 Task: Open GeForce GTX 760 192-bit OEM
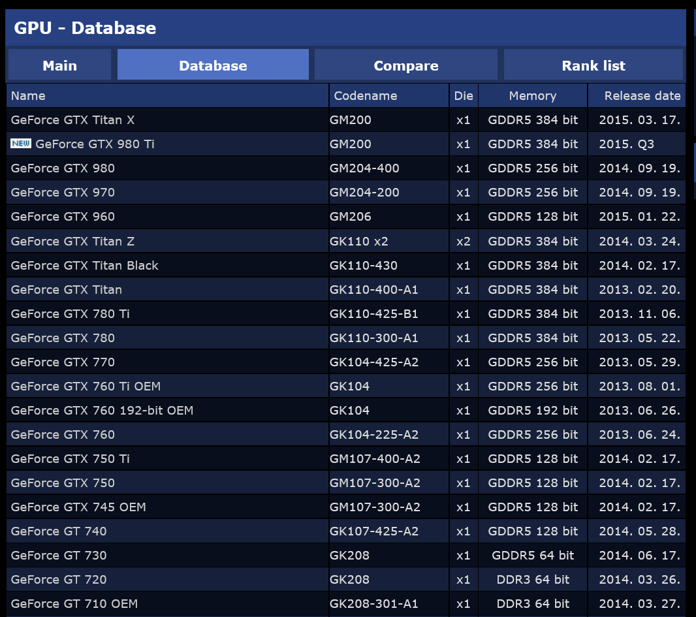pos(102,411)
